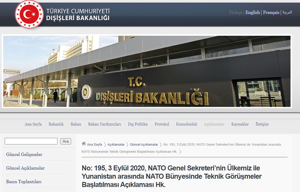Open the Dış Politika menu
Screen dimensions: 300x192
[x=138, y=124]
